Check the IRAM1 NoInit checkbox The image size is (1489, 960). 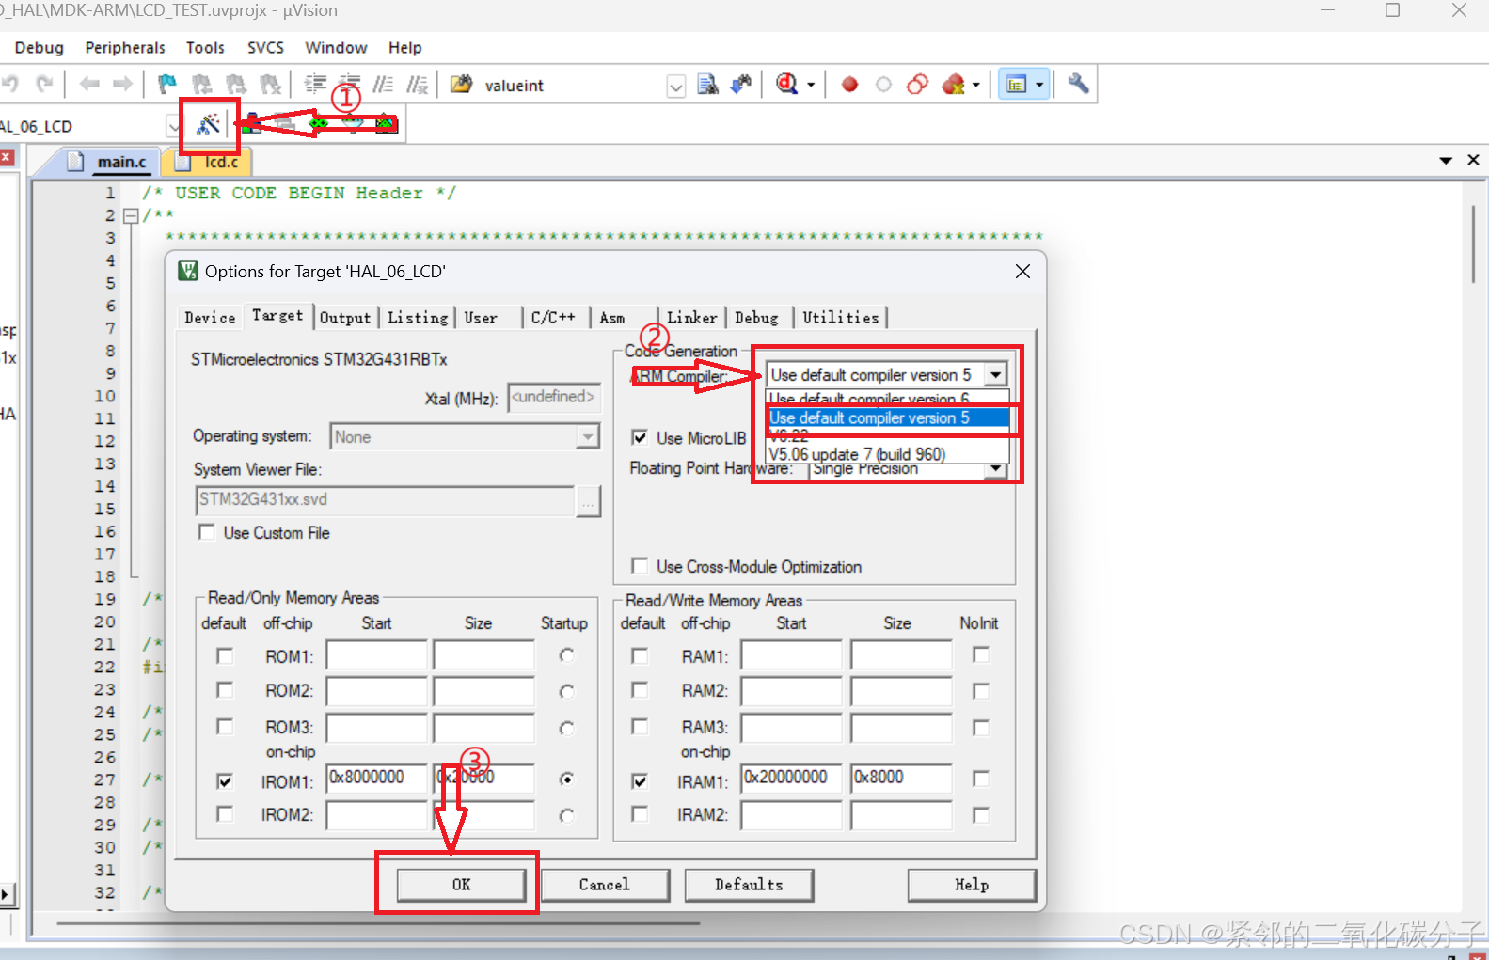click(x=981, y=778)
